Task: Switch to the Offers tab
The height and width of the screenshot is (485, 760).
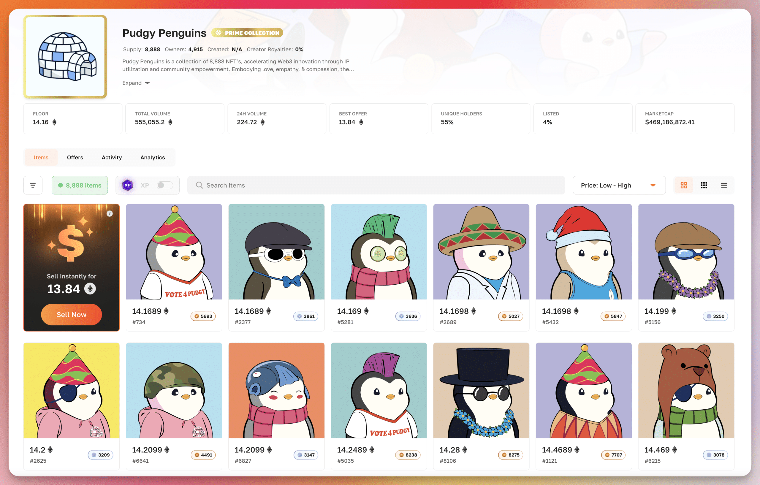Action: coord(75,157)
